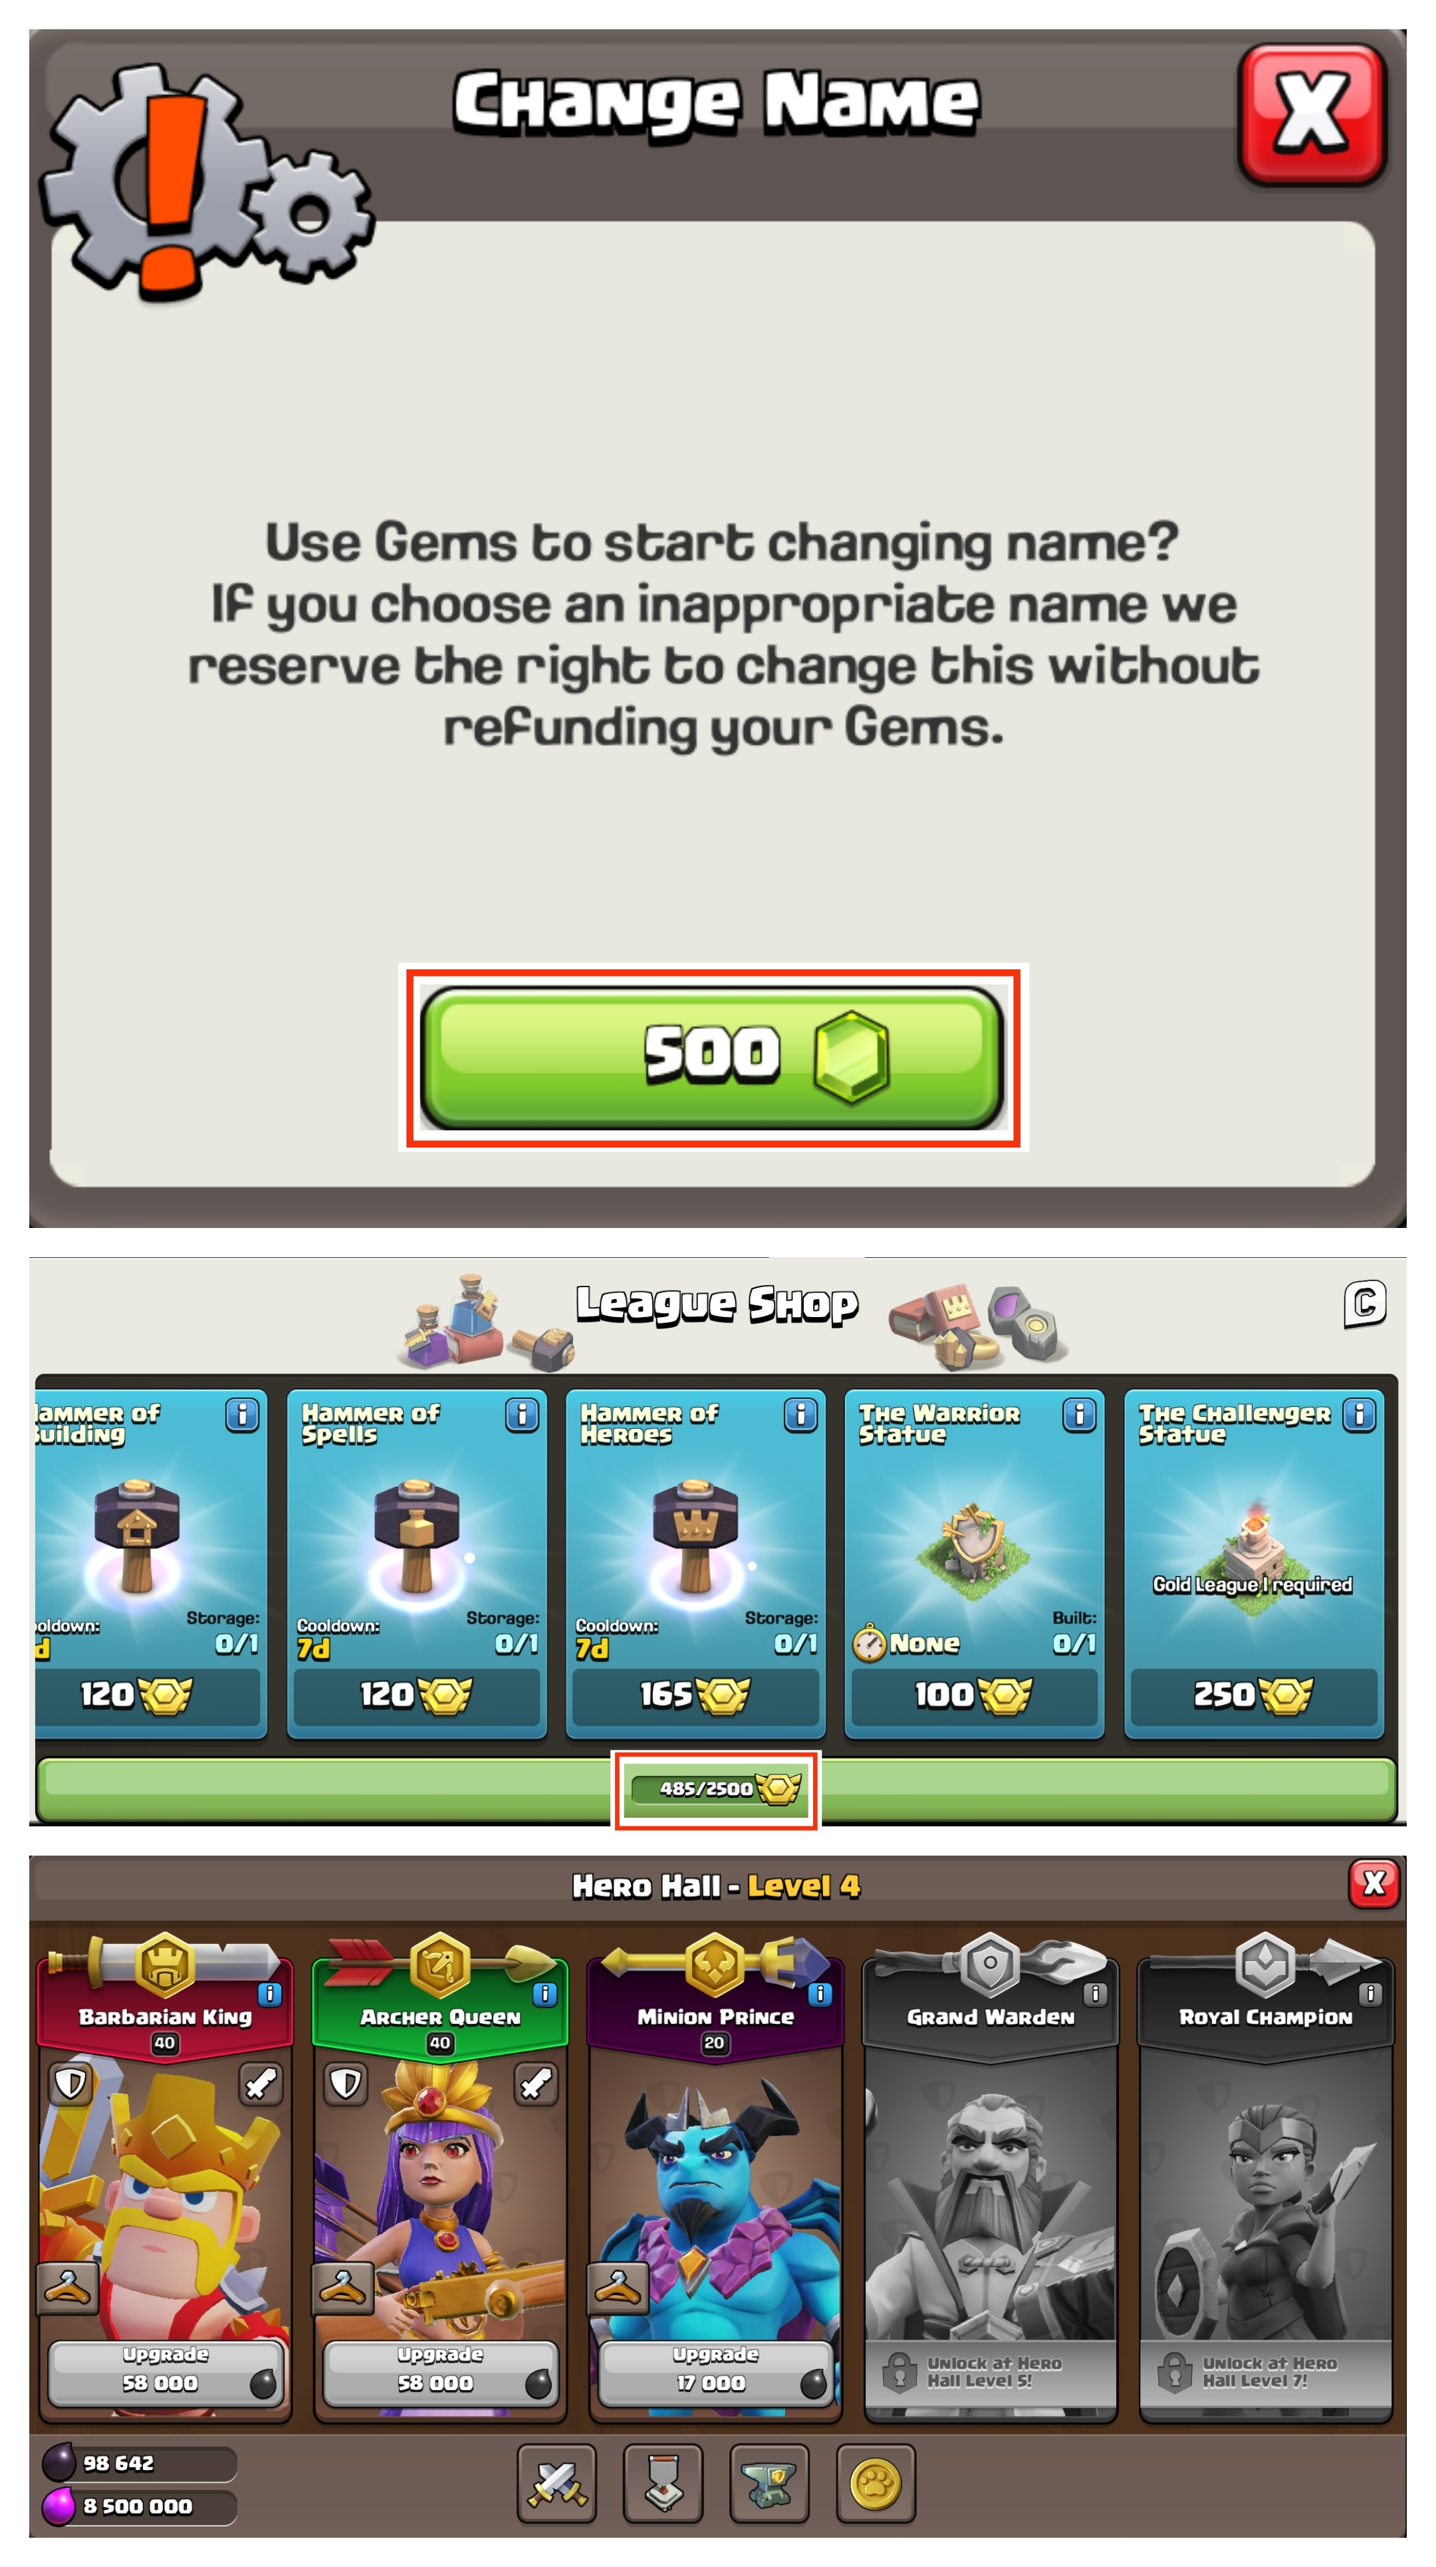Upgrade Minion Prince for 17 000
The image size is (1436, 2567).
(x=715, y=2372)
